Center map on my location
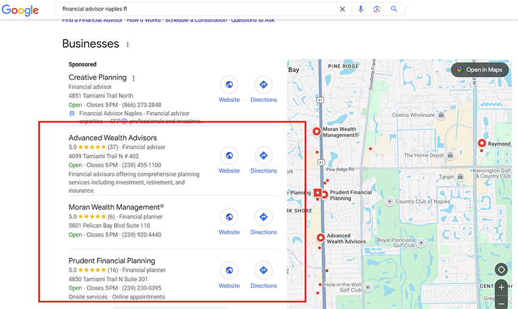This screenshot has height=309, width=518. (x=501, y=269)
